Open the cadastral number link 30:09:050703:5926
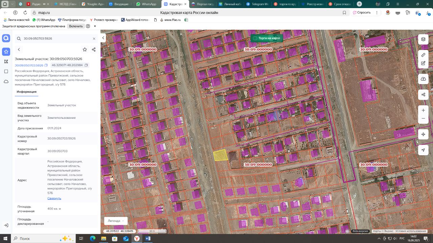Viewport: 433px width, 243px height. pyautogui.click(x=29, y=65)
